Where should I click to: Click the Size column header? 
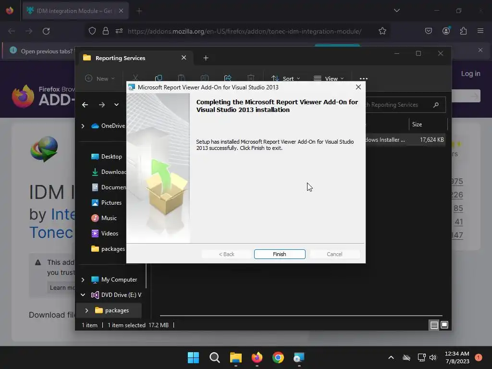tap(417, 124)
